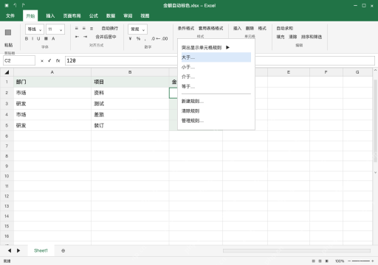Open the 等线 font name dropdown
This screenshot has width=378, height=265.
pos(35,29)
